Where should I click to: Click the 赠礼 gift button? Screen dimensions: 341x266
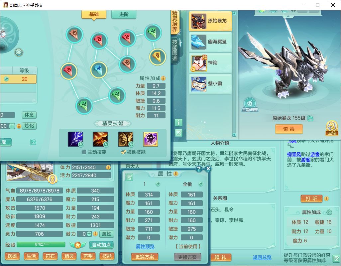(x=220, y=257)
